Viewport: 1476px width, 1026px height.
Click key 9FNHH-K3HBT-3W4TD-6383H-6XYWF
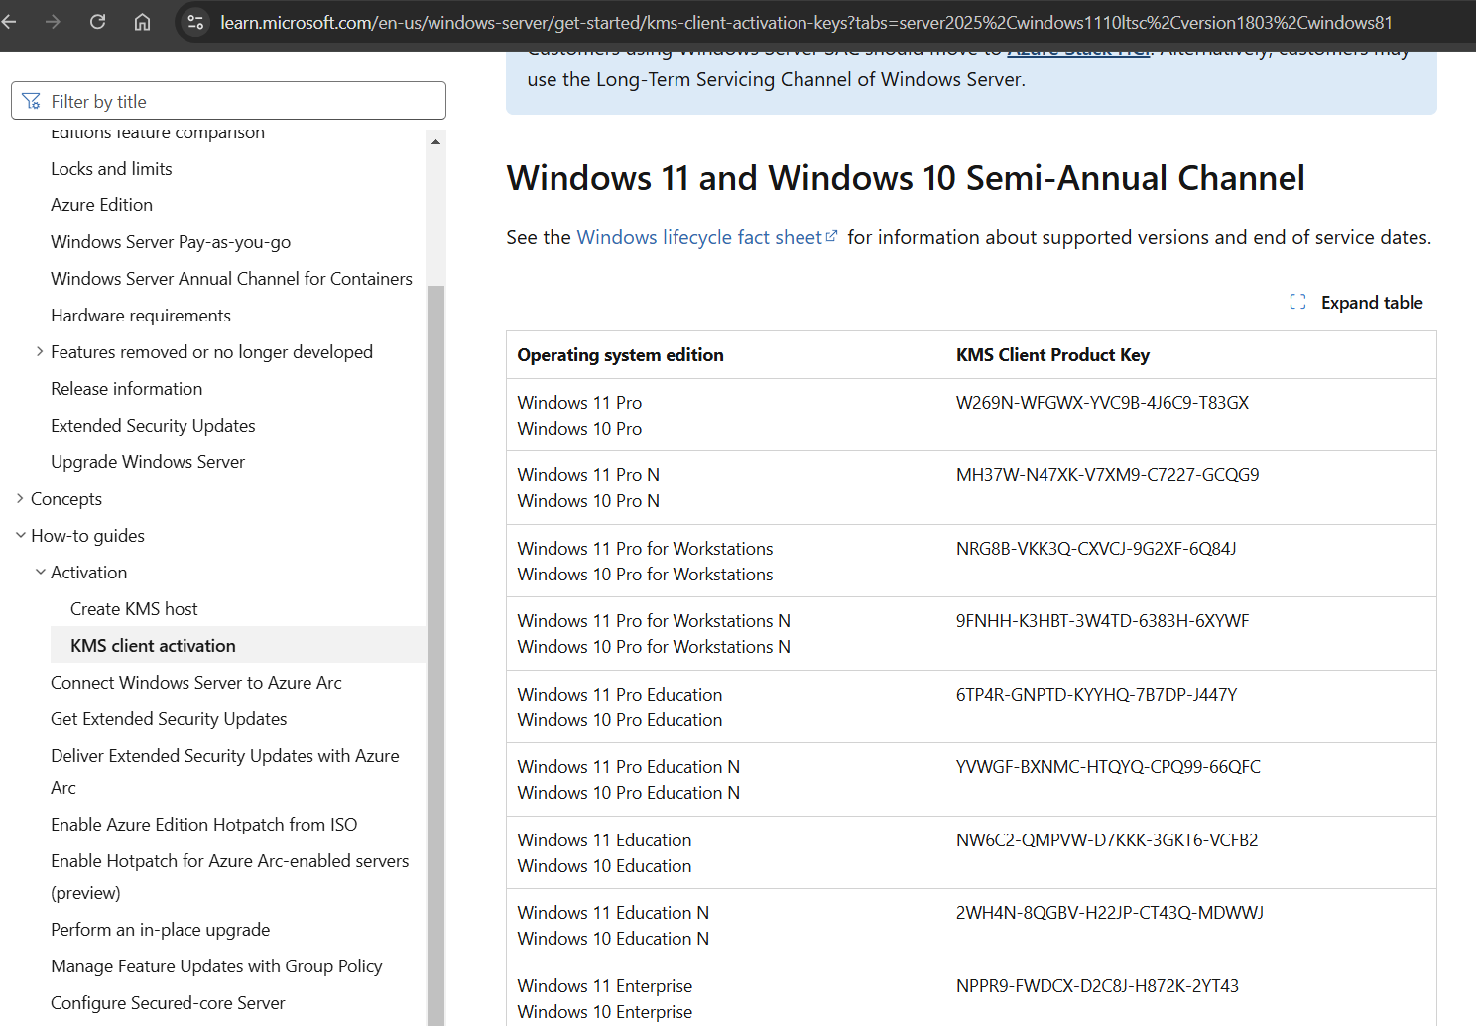coord(1102,621)
